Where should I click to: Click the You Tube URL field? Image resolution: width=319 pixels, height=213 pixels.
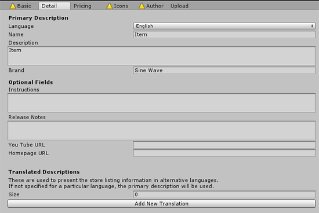[x=224, y=145]
